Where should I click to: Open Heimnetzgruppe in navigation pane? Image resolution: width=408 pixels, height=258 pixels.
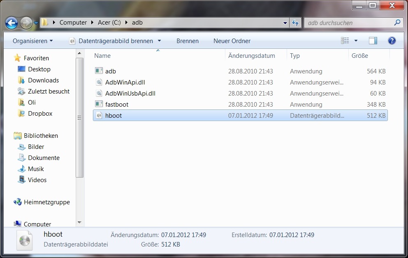click(47, 202)
